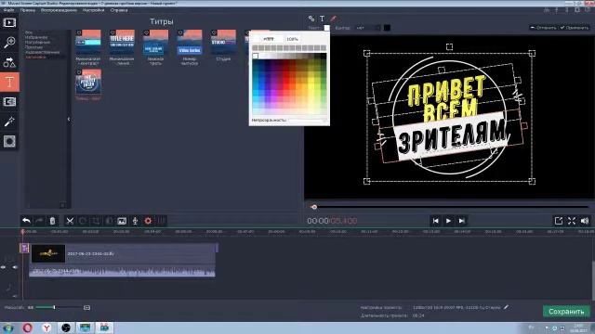595x334 pixels.
Task: Click the black outline color swatch
Action: coord(387,28)
